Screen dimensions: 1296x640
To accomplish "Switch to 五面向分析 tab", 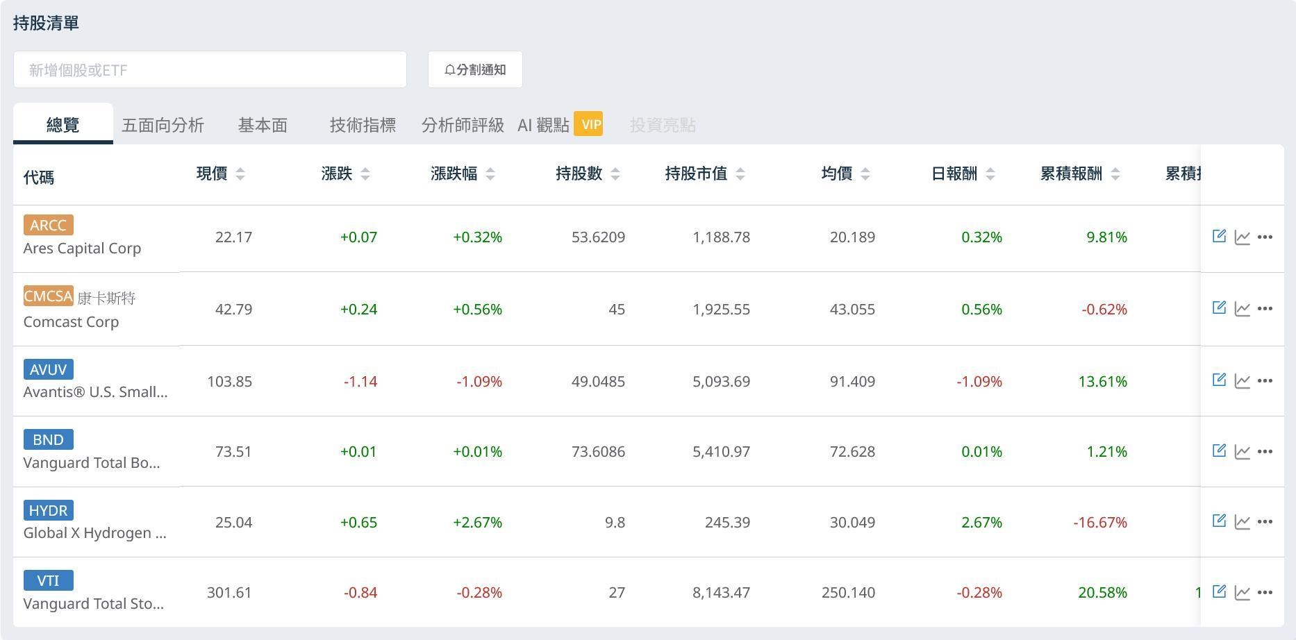I will pos(163,125).
